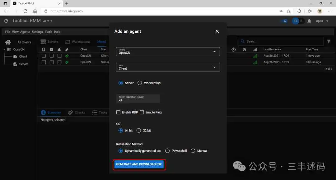The image size is (336, 180).
Task: Reload the page with browser refresh icon
Action: 25,11
